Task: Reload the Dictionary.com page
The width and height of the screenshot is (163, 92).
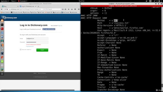Action: 44,9
